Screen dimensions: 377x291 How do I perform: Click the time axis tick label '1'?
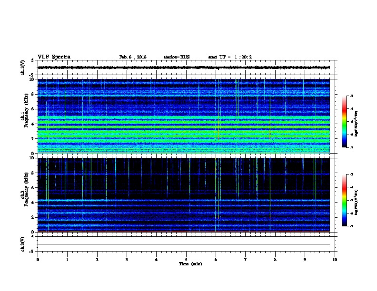(67, 260)
